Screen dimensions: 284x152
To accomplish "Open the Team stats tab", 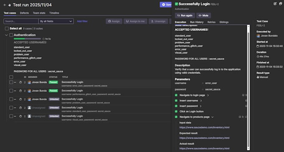I will point(39,13).
